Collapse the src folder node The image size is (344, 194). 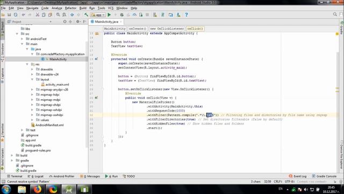(x=17, y=33)
